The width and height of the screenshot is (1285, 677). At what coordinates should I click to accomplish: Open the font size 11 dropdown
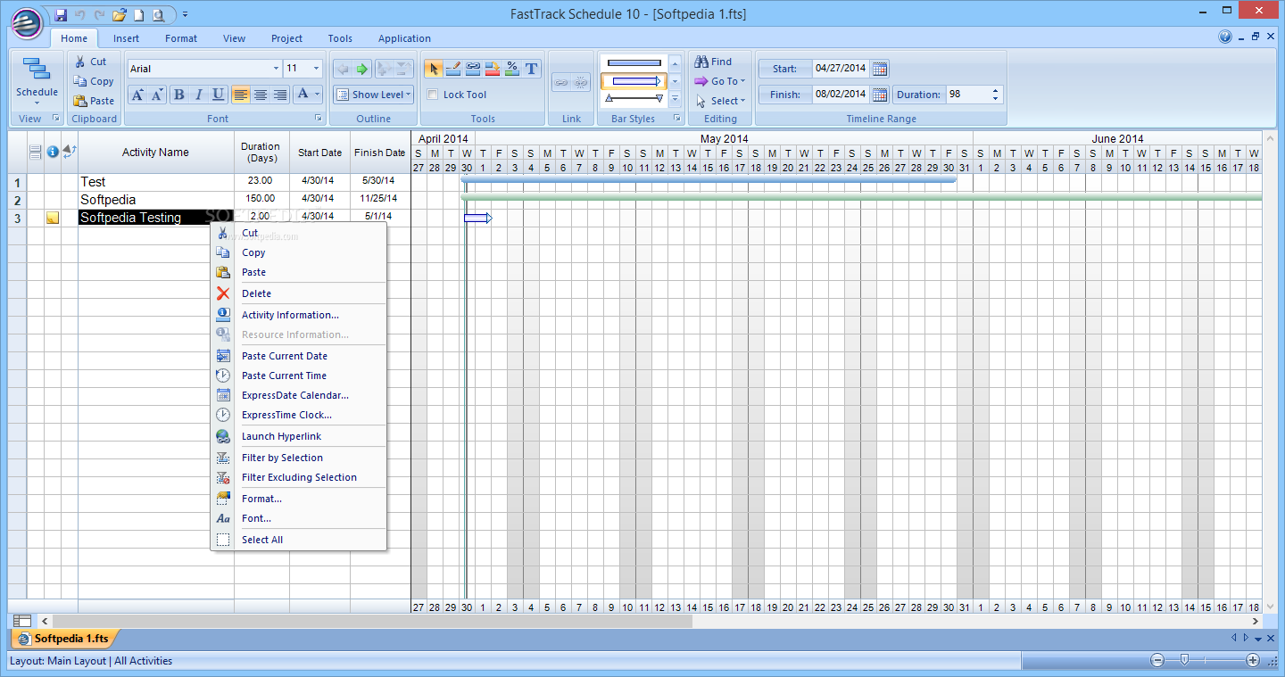(316, 69)
